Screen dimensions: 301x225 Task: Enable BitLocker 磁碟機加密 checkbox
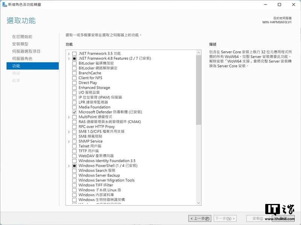(x=74, y=63)
